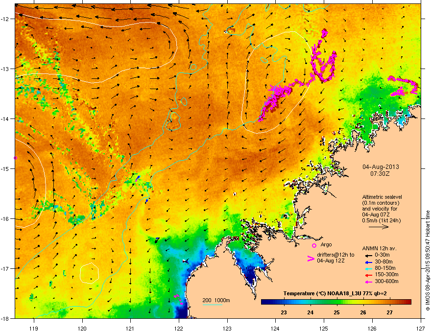Click the longitude label 126
This screenshot has width=431, height=333.
pyautogui.click(x=372, y=329)
